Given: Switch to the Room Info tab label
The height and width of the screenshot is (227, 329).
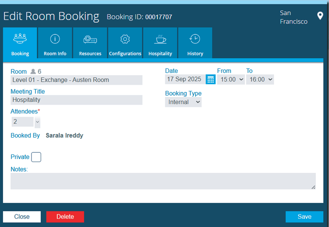Looking at the screenshot, I should click(55, 54).
